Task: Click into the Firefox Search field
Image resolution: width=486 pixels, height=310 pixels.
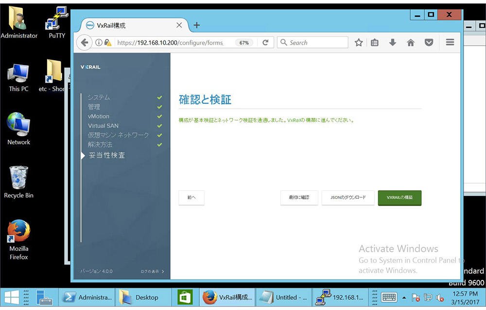Action: pyautogui.click(x=313, y=42)
